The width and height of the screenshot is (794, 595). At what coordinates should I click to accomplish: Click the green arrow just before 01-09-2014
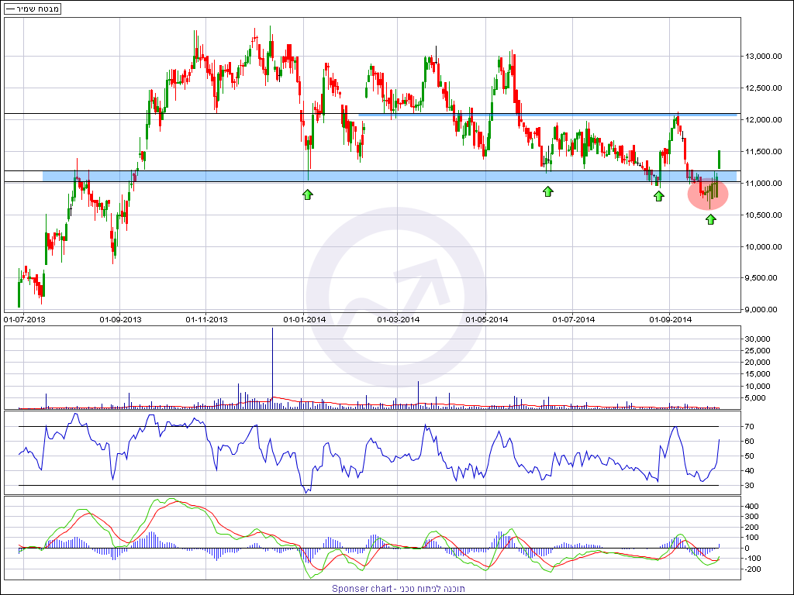[658, 195]
